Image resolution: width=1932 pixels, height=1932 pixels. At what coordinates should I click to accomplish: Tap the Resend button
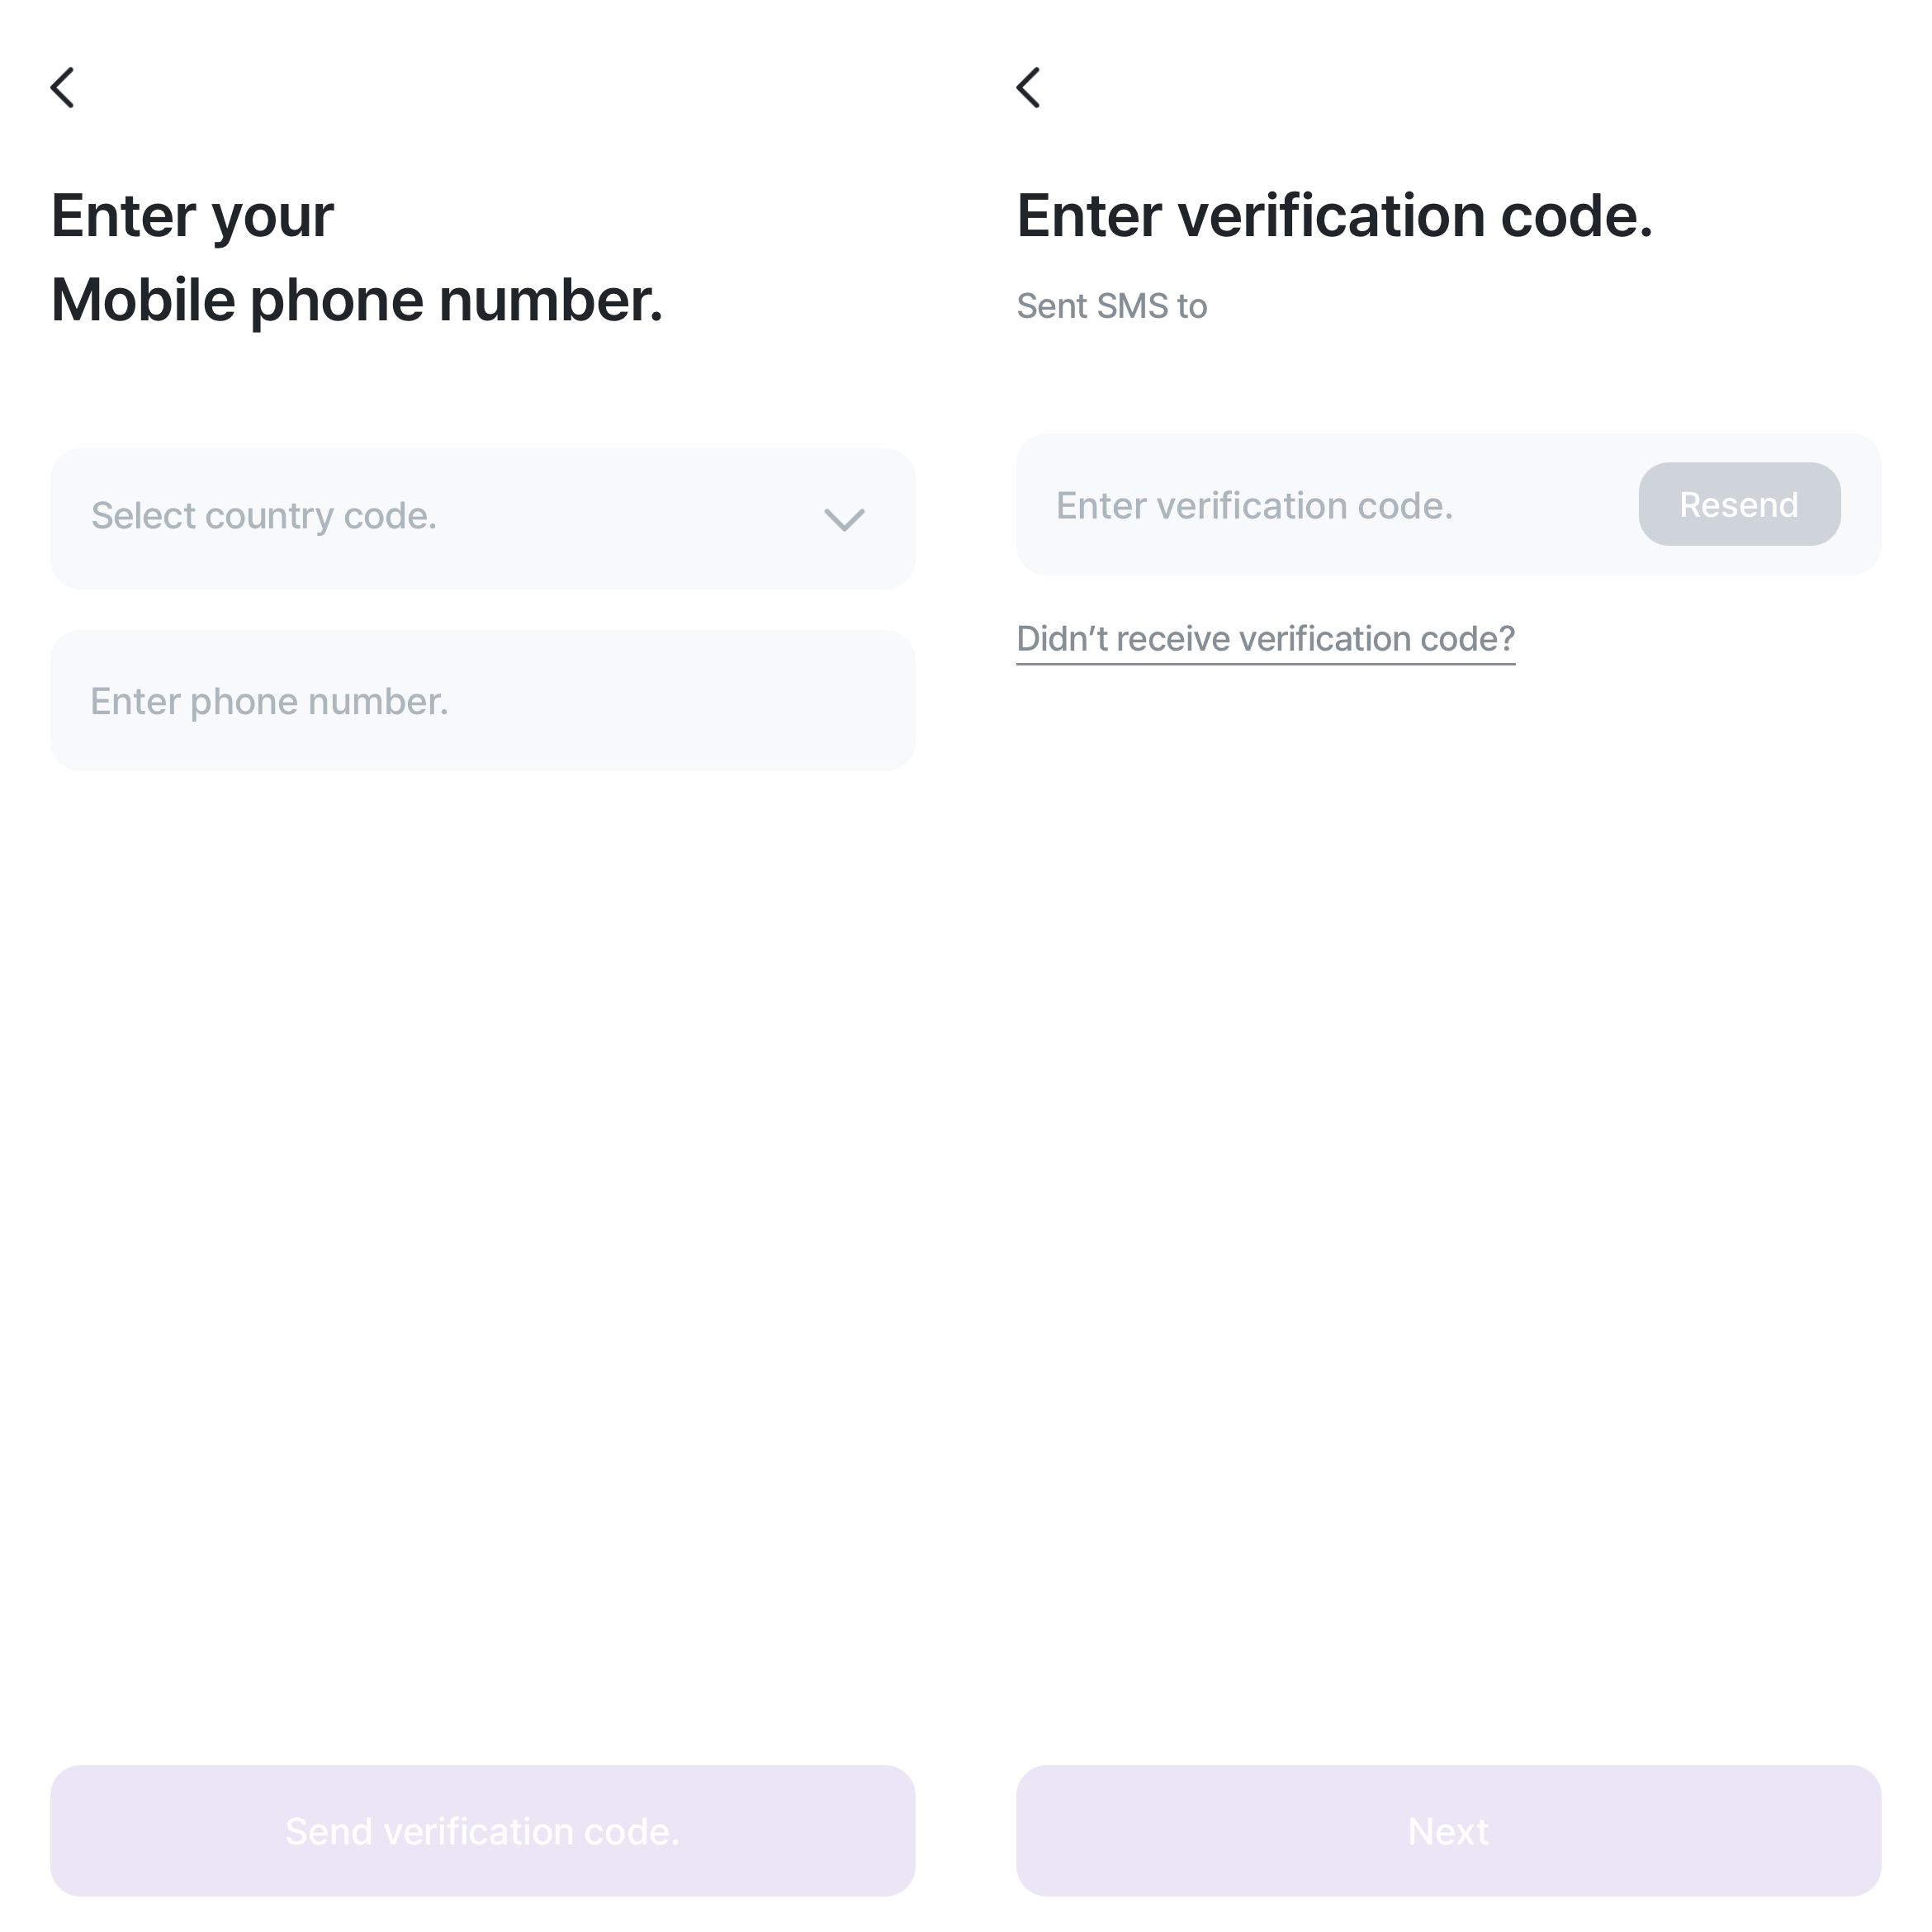tap(1738, 504)
